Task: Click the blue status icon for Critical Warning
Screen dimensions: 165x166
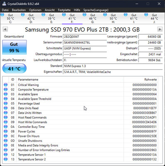Action: [x=6, y=85]
